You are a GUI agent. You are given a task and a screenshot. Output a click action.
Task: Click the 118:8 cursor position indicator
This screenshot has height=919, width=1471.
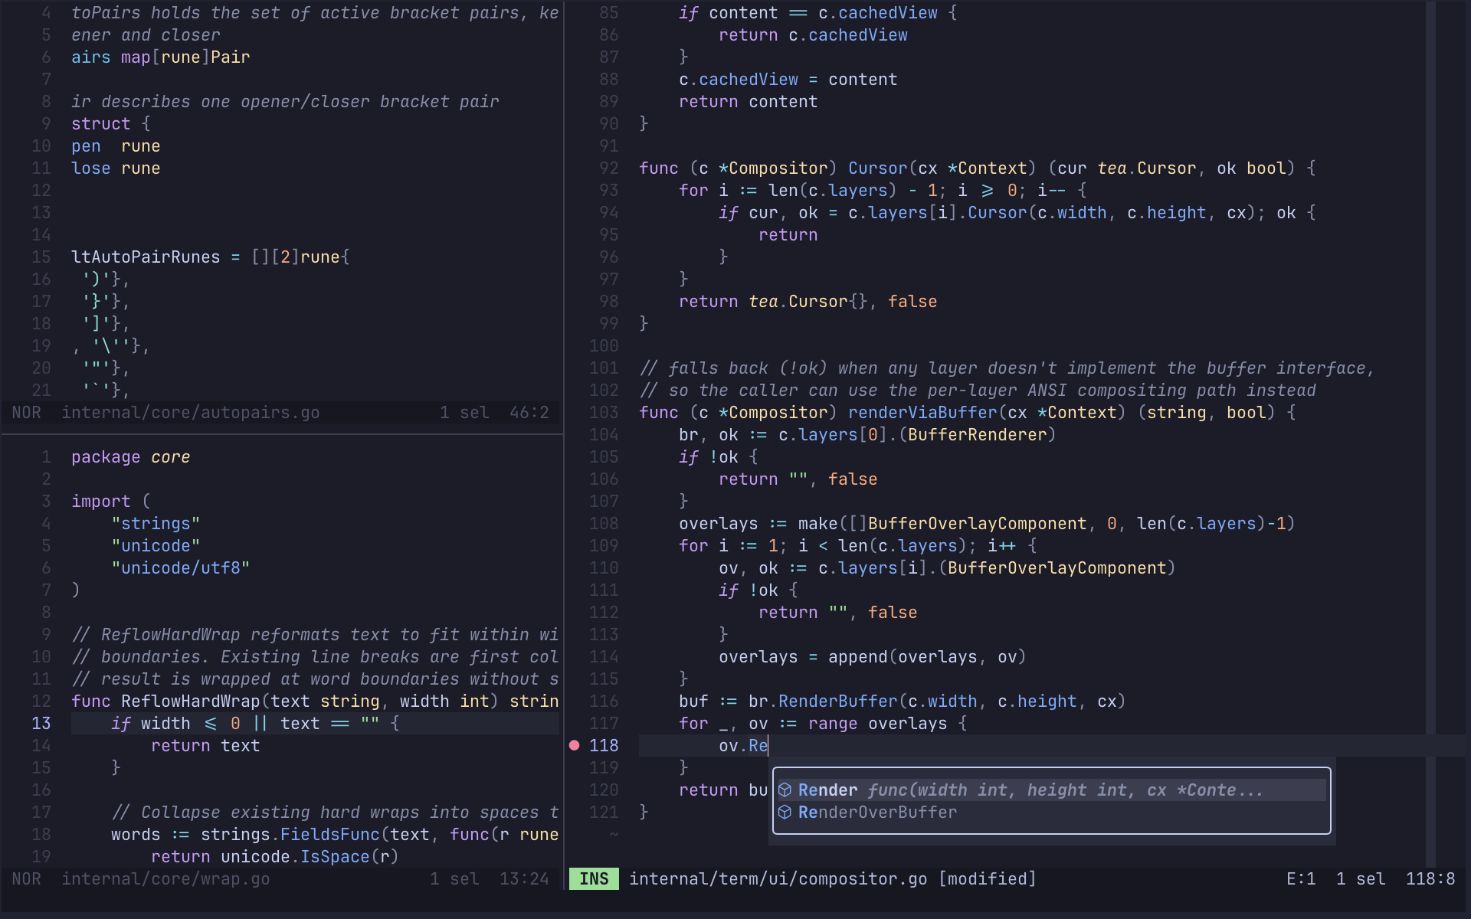1430,879
